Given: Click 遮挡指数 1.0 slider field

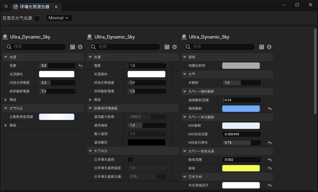Looking at the screenshot, I should point(147,125).
